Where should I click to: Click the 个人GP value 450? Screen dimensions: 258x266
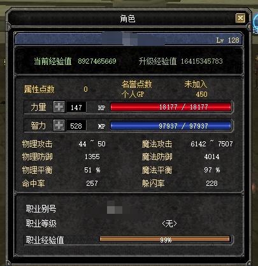tap(201, 94)
